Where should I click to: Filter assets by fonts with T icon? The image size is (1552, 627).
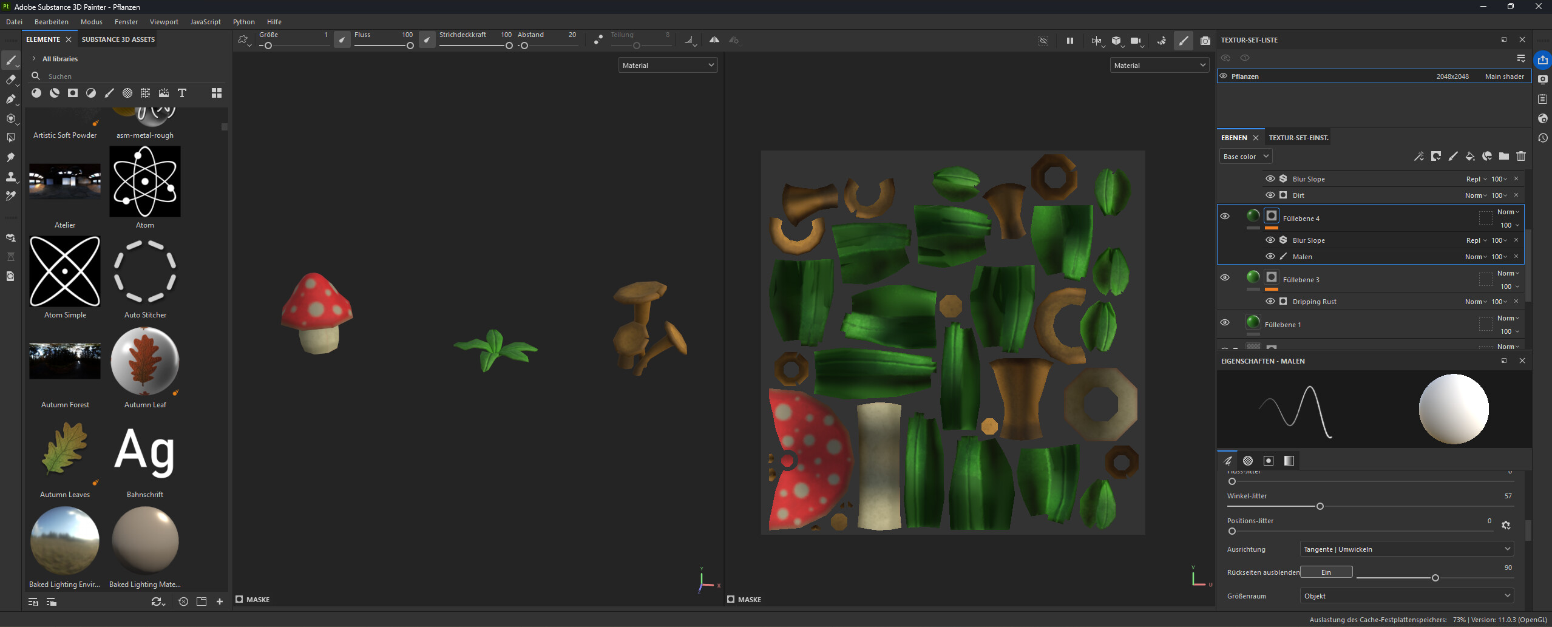coord(181,93)
